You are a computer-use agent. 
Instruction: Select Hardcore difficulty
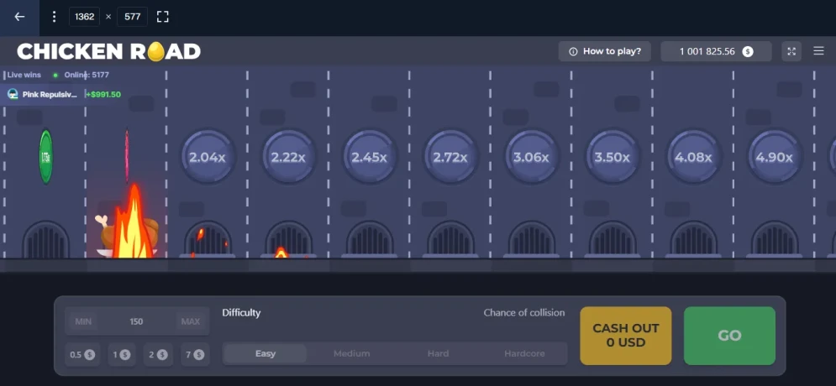click(524, 353)
